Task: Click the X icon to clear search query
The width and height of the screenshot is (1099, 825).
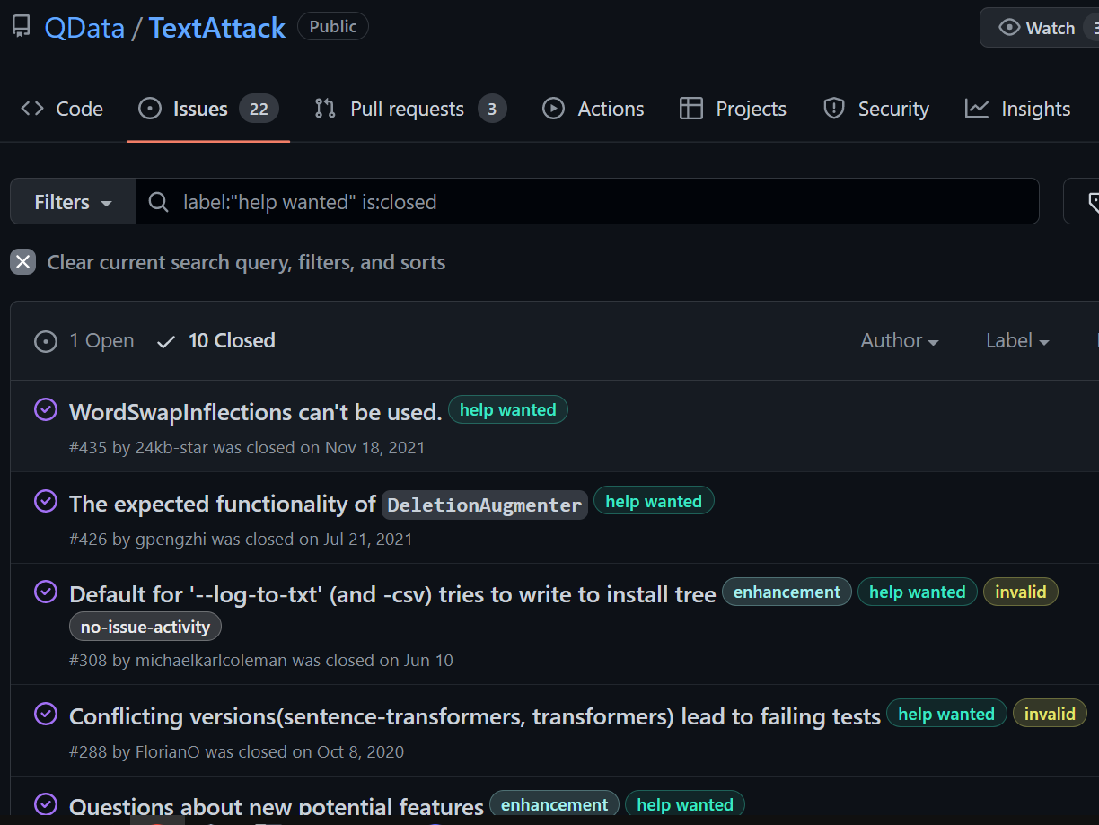Action: click(x=22, y=262)
